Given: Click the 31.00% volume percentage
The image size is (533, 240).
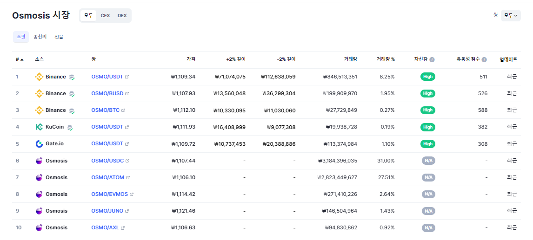Looking at the screenshot, I should 386,161.
